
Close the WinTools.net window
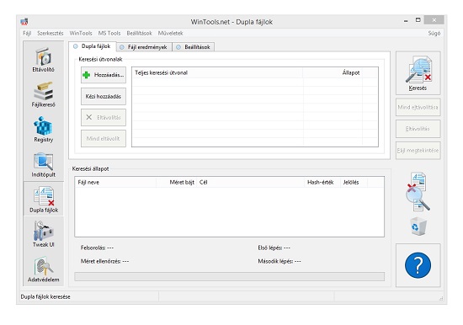coord(434,20)
